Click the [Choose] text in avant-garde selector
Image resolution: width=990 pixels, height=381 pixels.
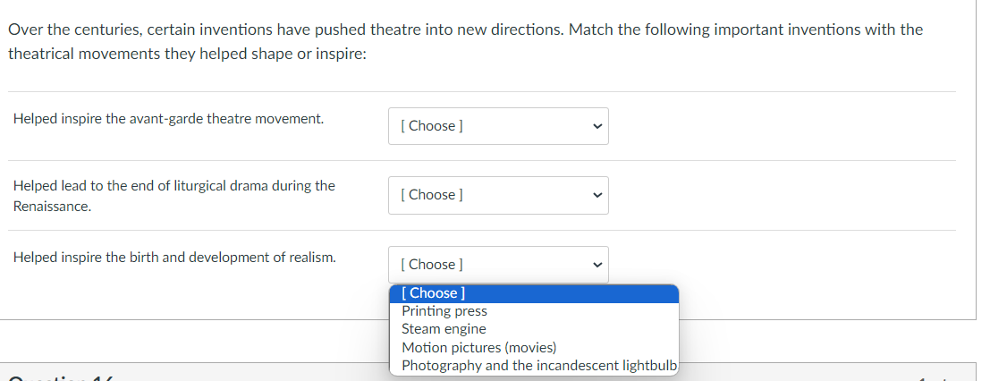point(433,126)
